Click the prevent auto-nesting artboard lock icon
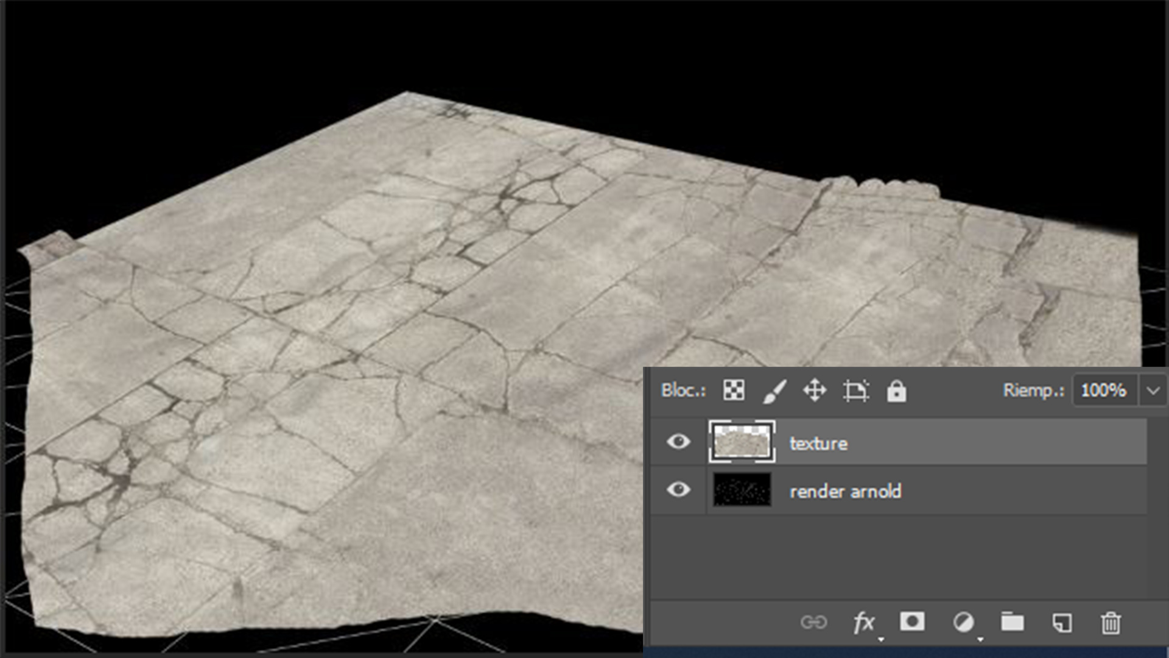Screen dimensions: 1169x658 pos(857,391)
